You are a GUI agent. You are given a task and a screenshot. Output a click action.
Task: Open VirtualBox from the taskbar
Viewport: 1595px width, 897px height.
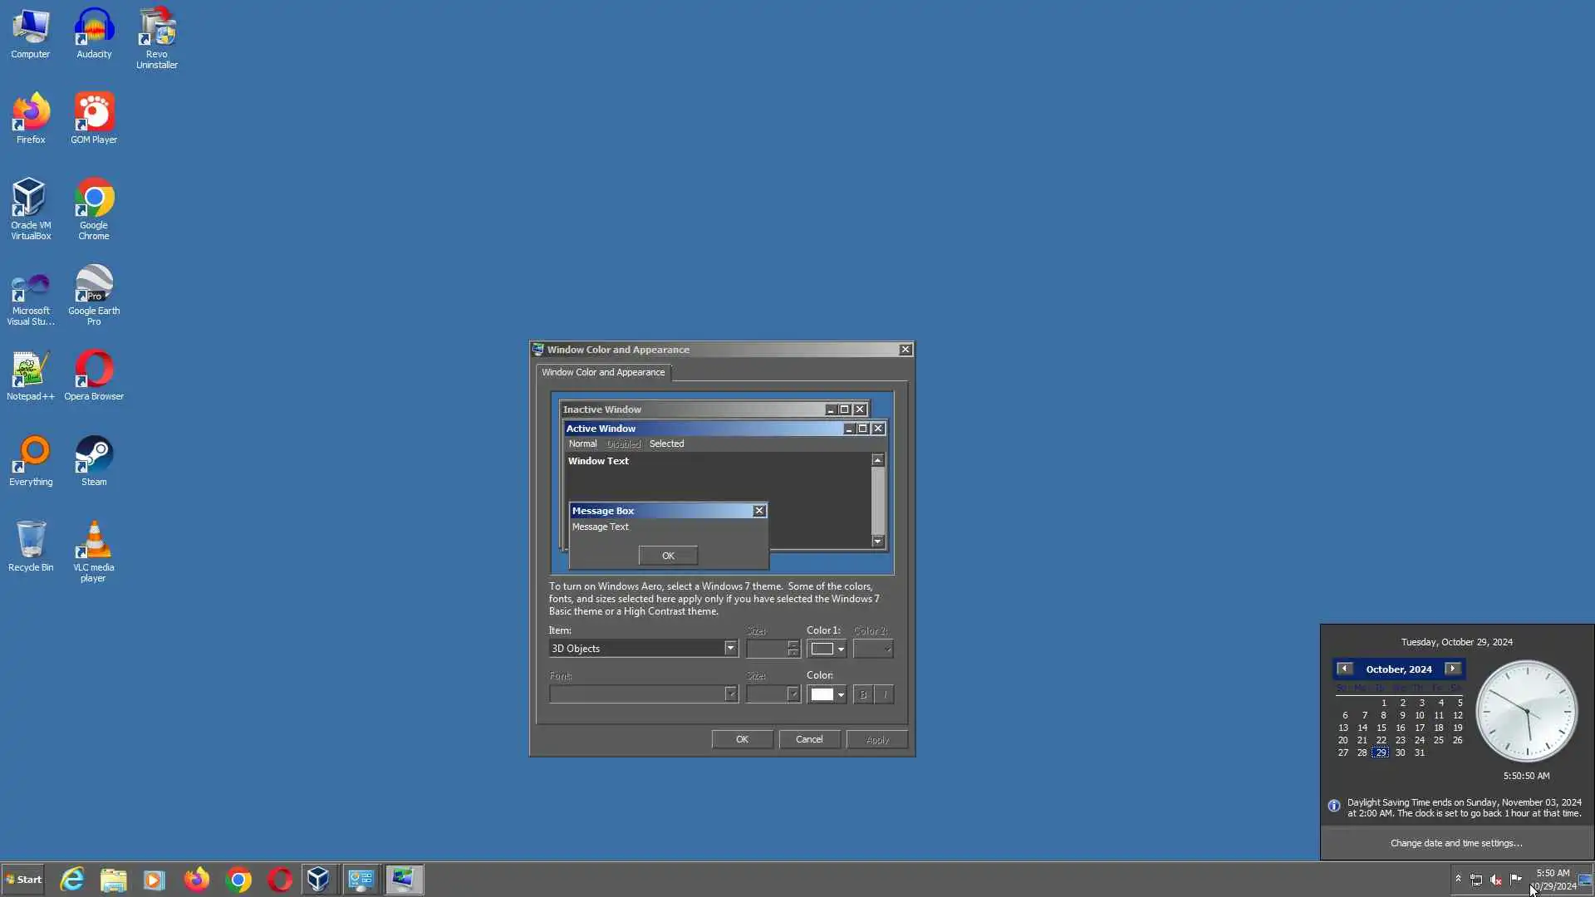pyautogui.click(x=318, y=880)
